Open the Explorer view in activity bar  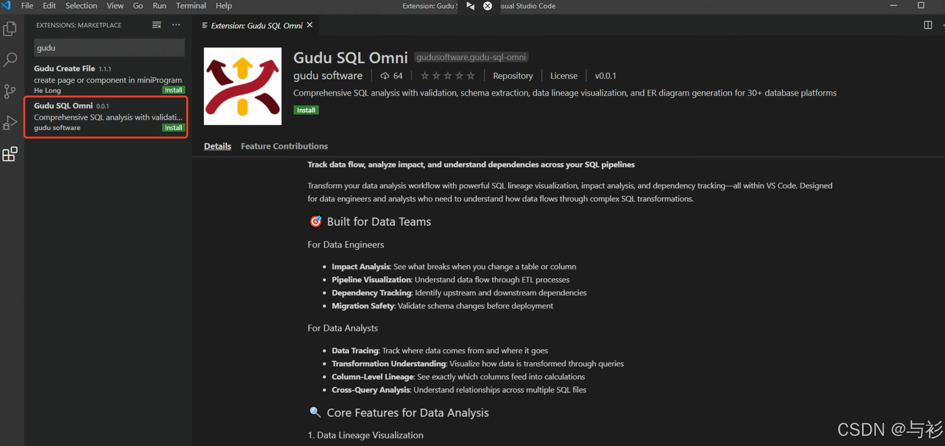click(x=10, y=29)
